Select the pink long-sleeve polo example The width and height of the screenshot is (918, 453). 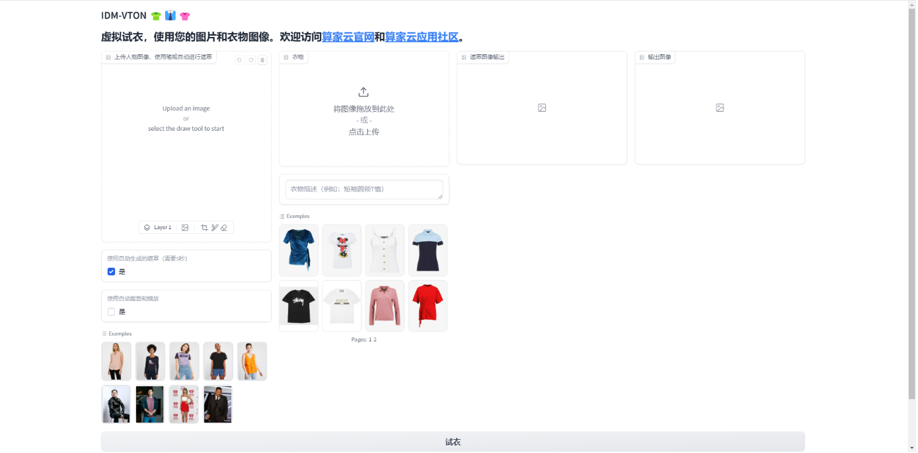pos(385,306)
